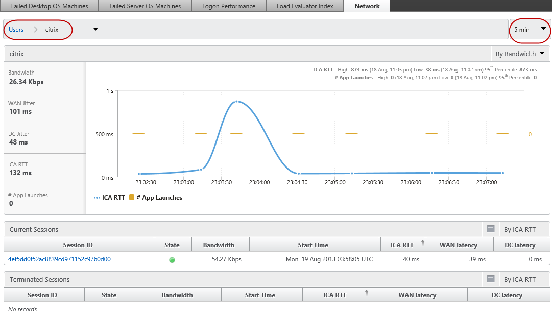Open the 5 min time range dropdown
This screenshot has height=311, width=552.
(x=530, y=30)
